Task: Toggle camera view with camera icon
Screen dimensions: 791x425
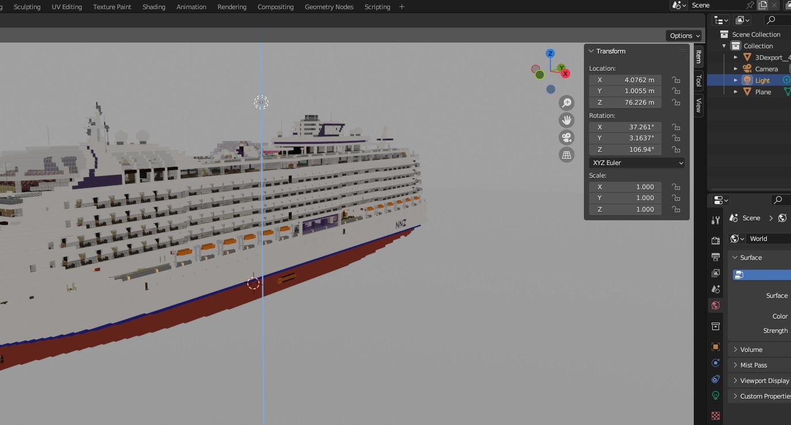Action: (x=567, y=137)
